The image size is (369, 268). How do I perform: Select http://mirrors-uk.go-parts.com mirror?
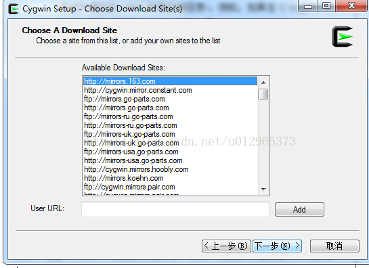170,143
